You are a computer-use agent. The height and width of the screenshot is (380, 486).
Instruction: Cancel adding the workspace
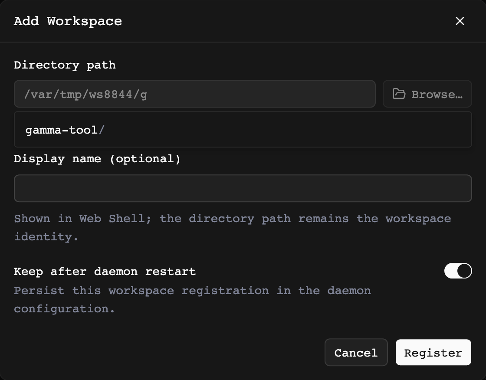(356, 352)
